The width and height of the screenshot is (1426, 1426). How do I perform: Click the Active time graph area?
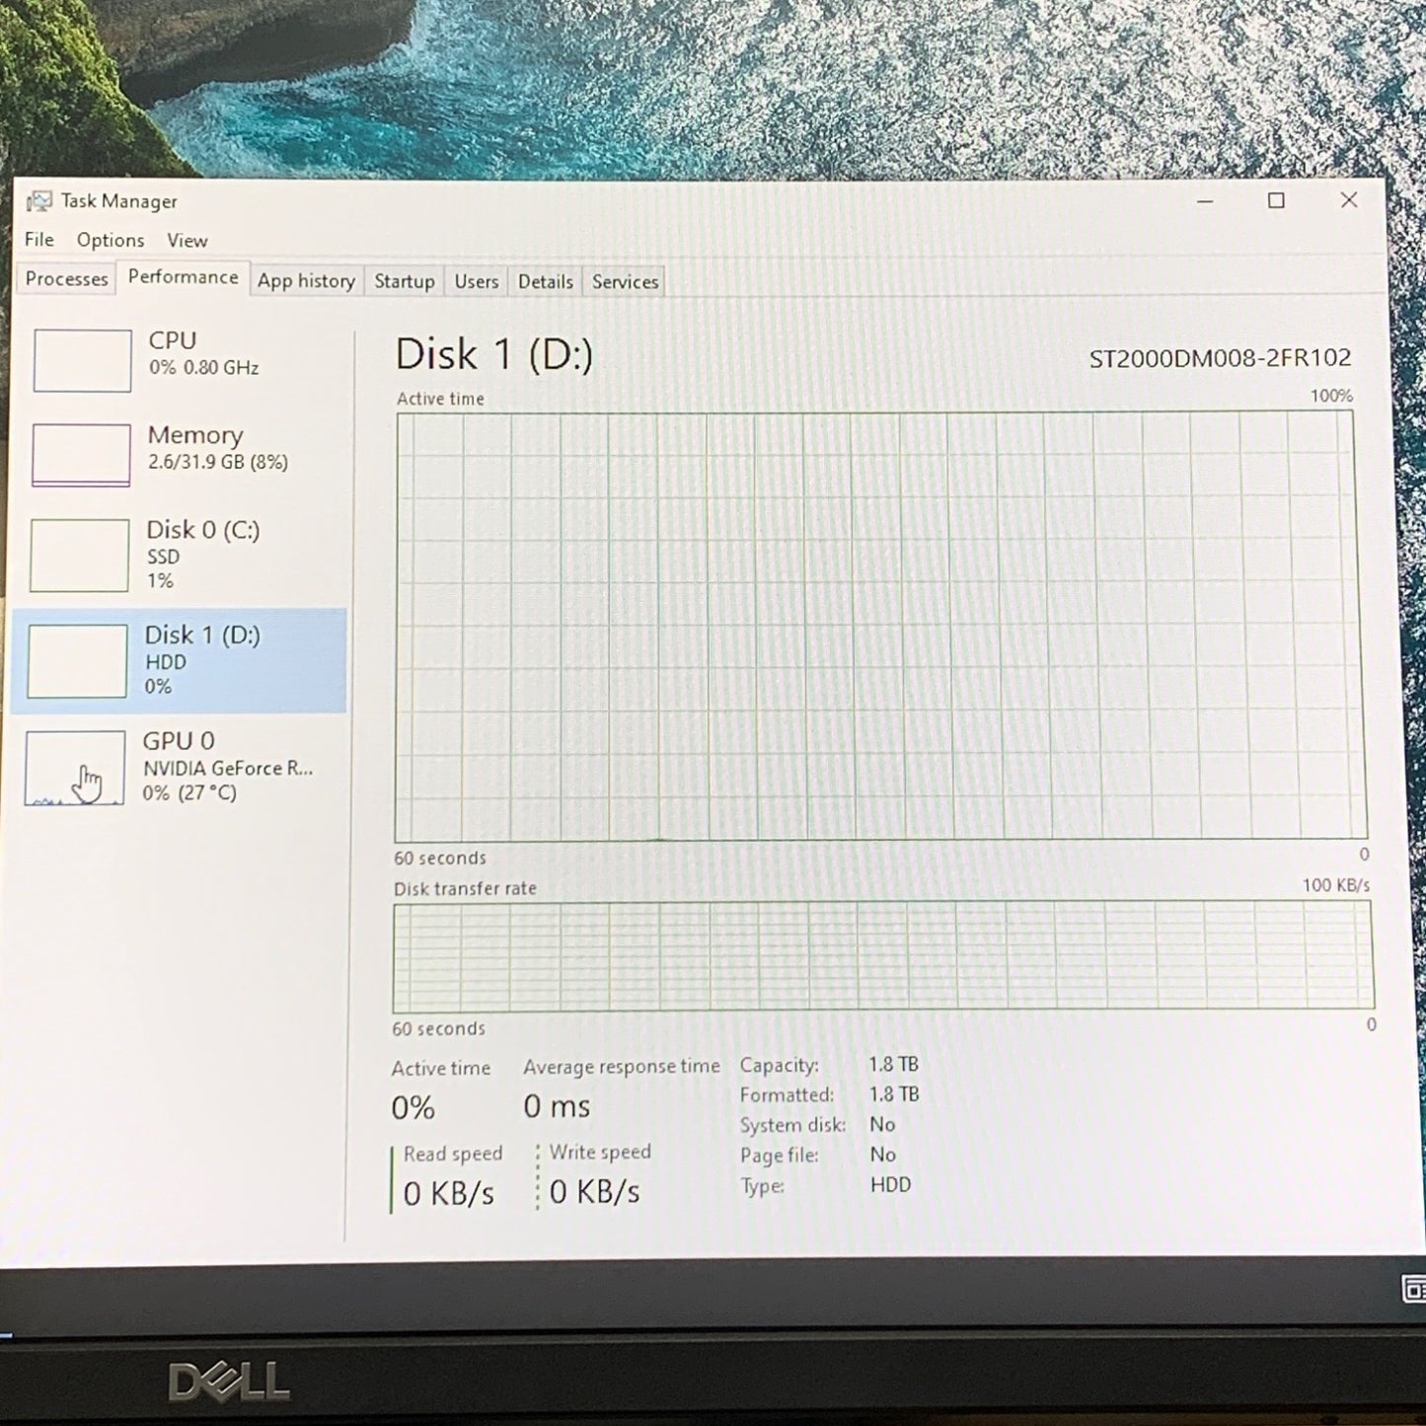(880, 626)
